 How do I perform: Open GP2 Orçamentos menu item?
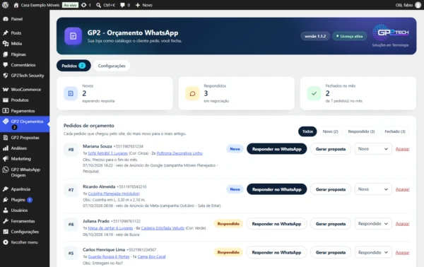click(x=25, y=124)
